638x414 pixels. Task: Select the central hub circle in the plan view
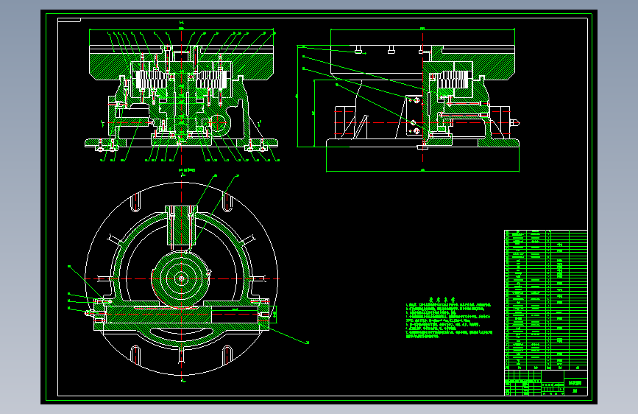[x=181, y=278]
